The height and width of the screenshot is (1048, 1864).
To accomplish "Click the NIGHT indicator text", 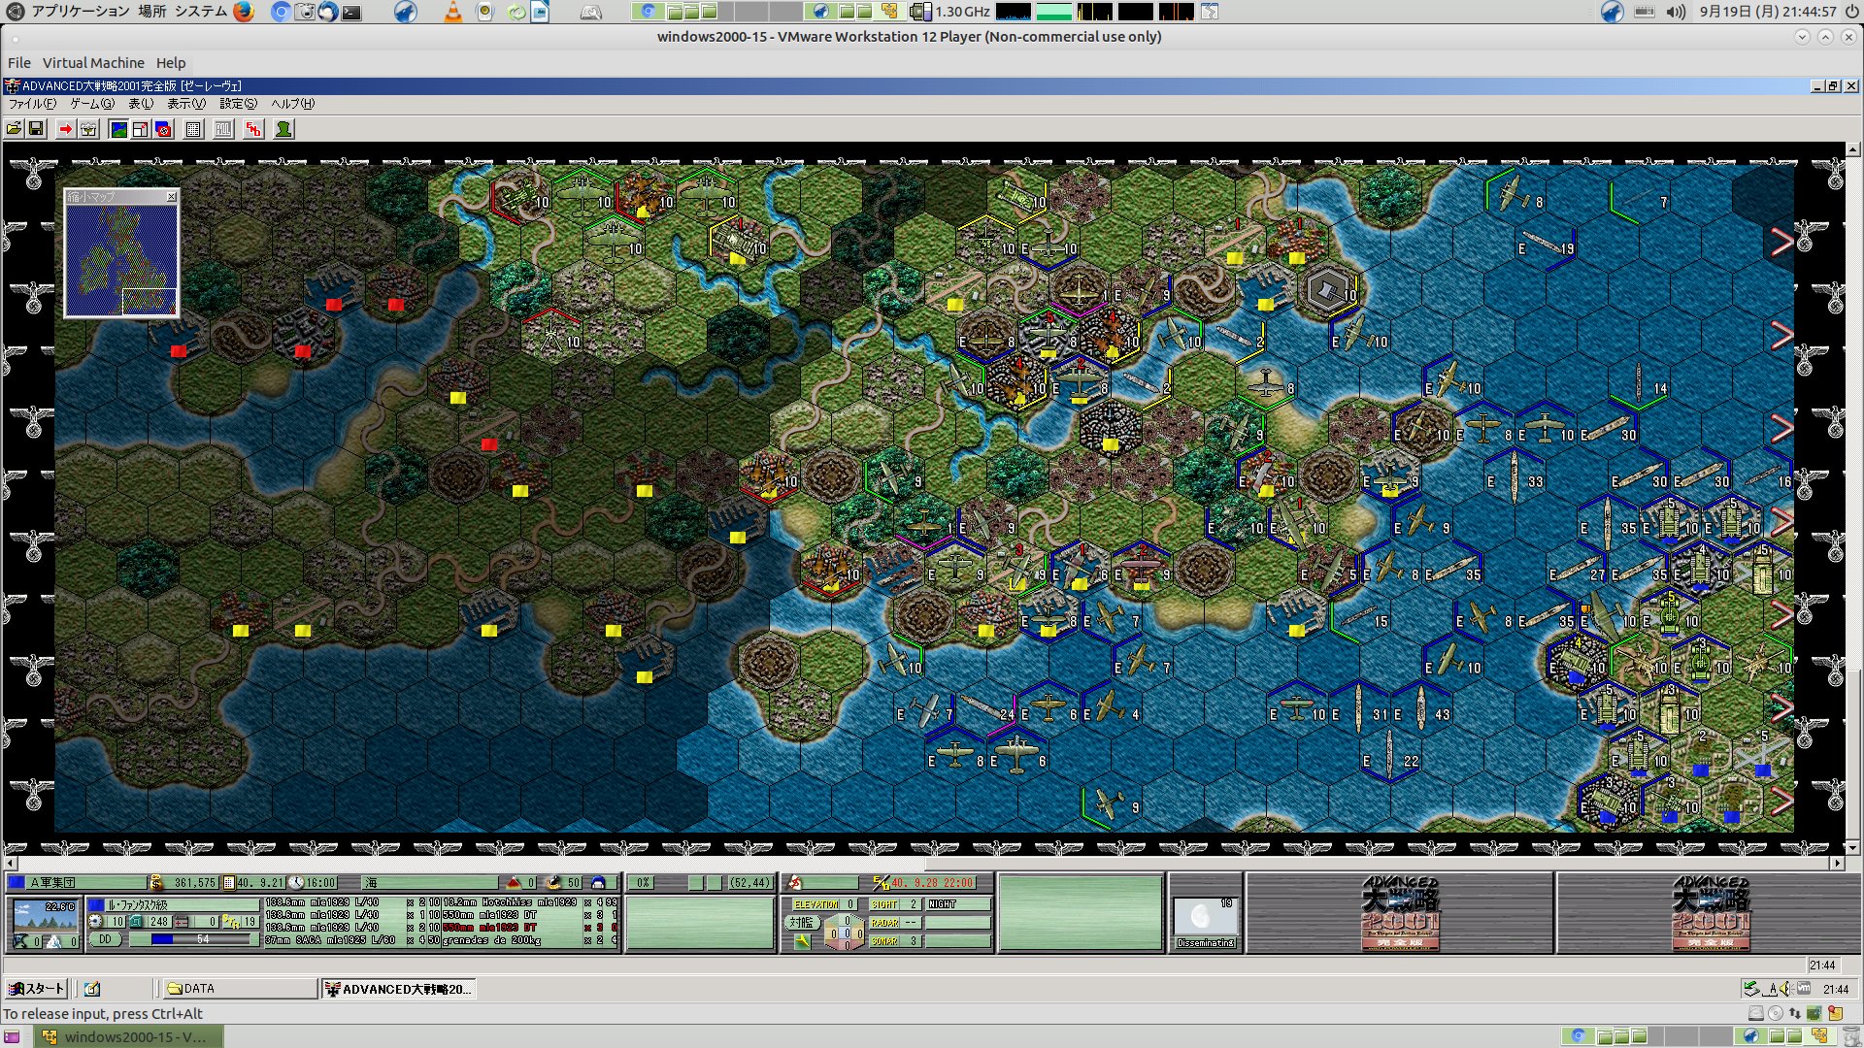I will [942, 904].
